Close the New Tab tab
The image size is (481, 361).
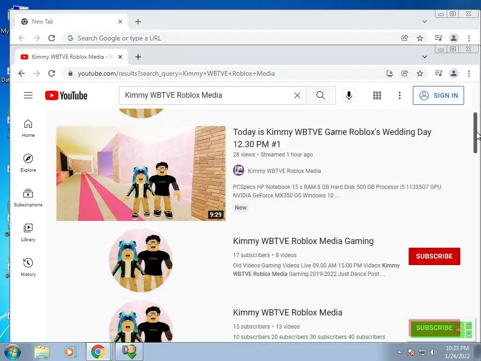coord(120,22)
